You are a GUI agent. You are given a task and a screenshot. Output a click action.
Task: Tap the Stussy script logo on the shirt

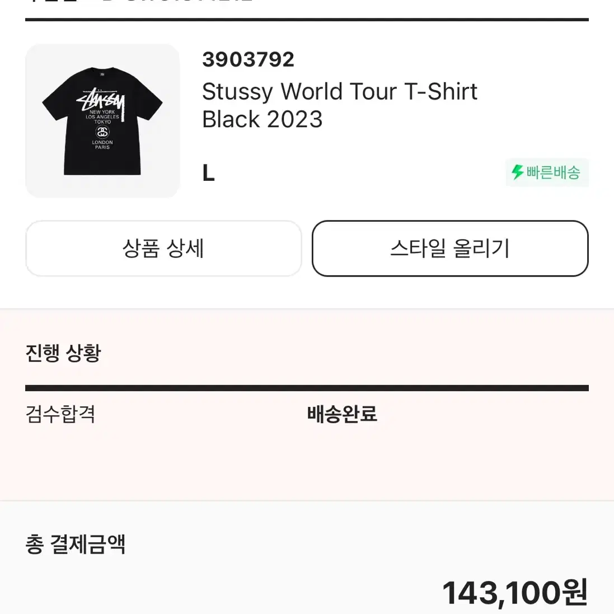(101, 100)
